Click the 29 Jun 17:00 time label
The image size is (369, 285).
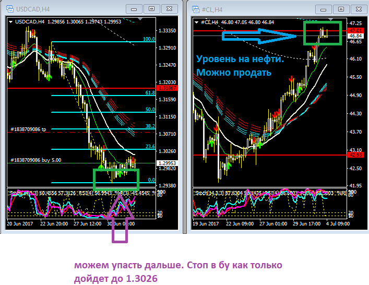[x=307, y=223]
